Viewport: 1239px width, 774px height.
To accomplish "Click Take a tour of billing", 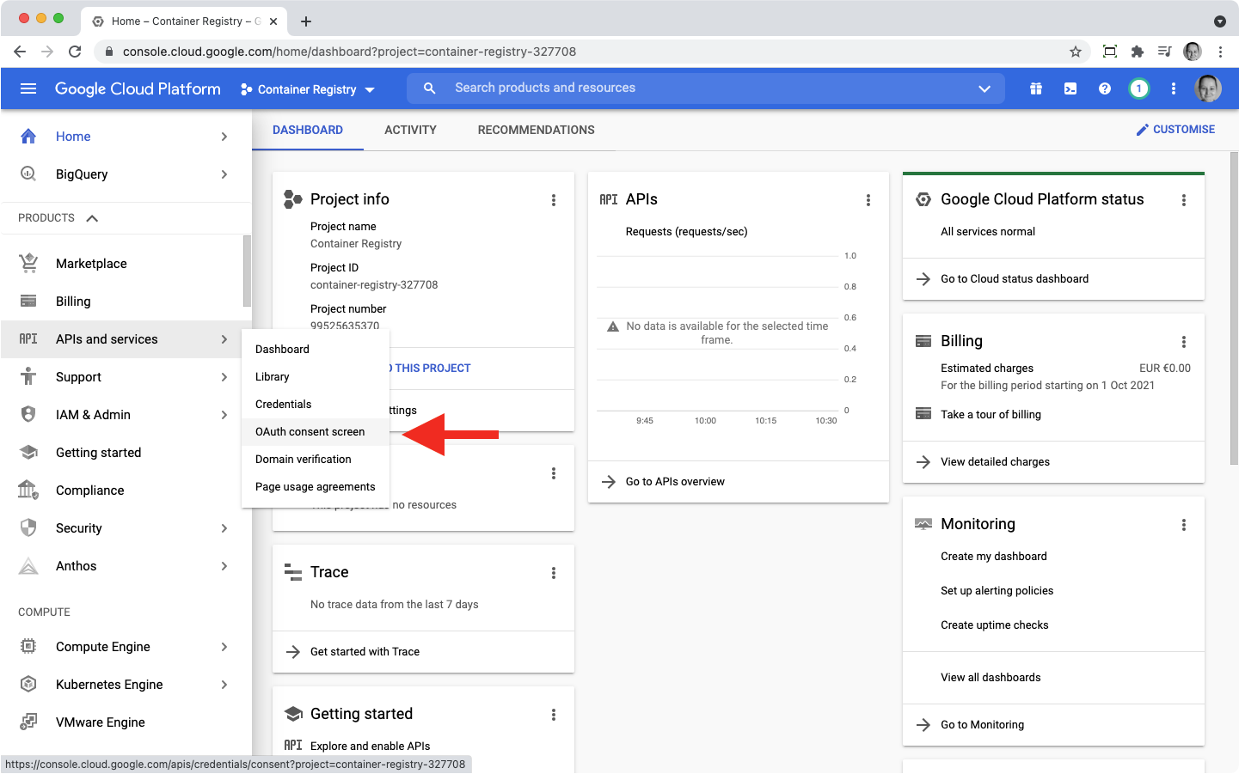I will (991, 415).
